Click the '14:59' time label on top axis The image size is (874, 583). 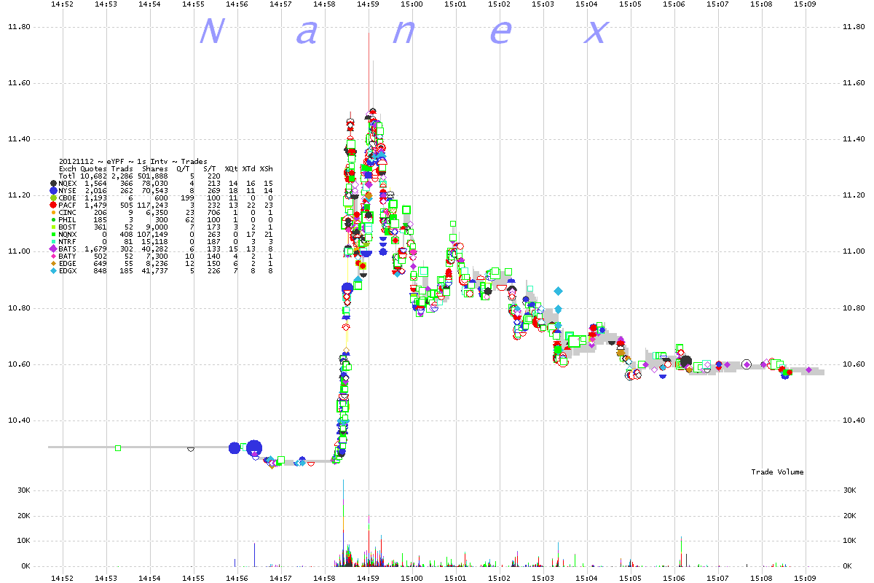click(368, 4)
